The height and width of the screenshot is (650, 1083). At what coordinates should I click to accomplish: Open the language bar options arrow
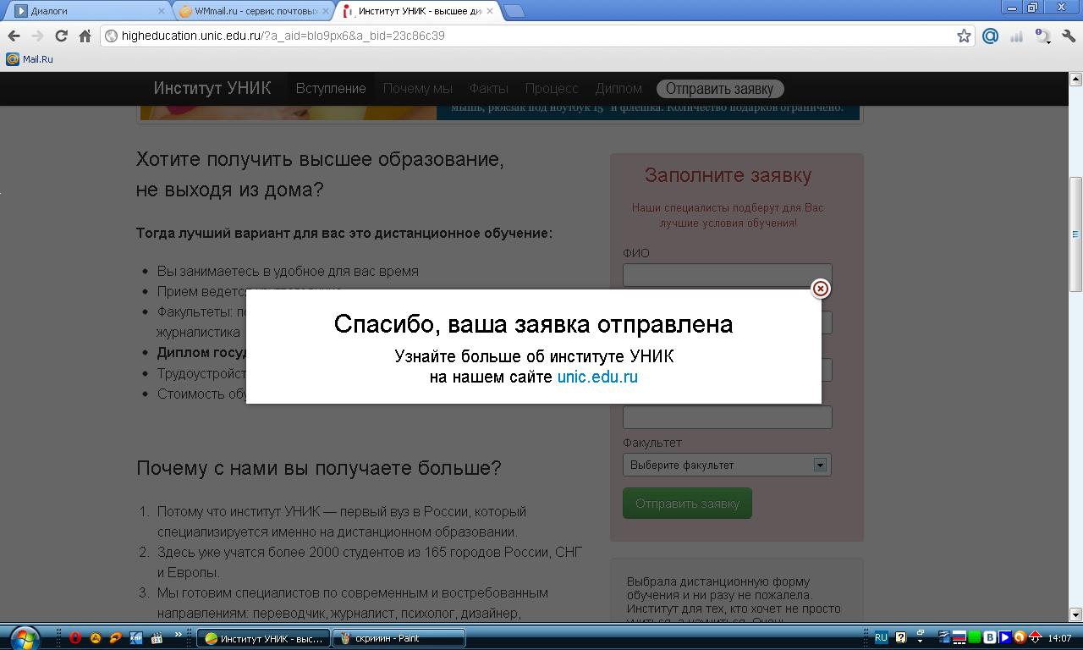921,642
